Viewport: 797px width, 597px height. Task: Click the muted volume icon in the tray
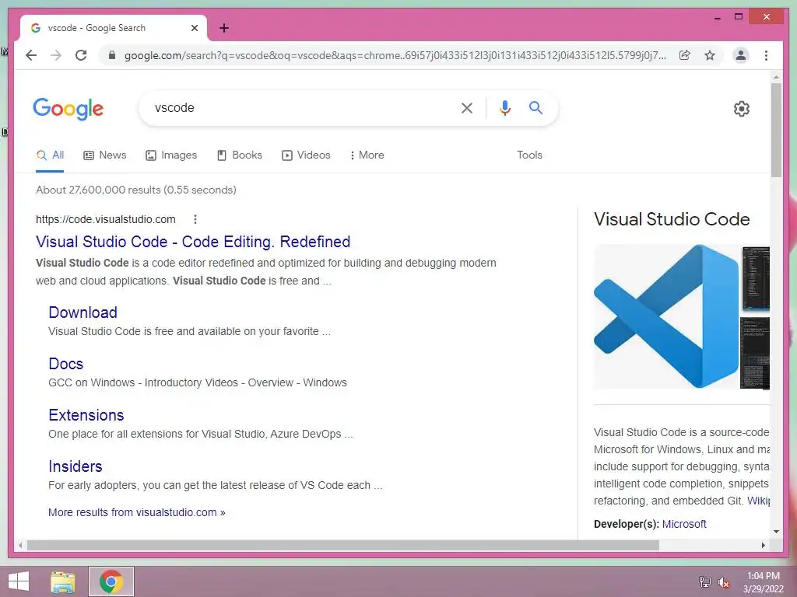coord(724,582)
